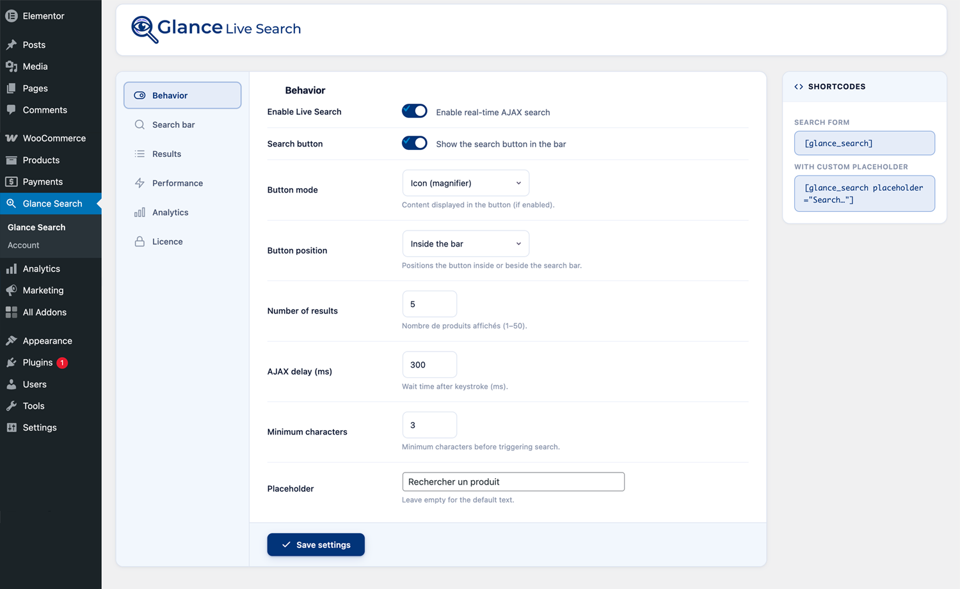Click the Performance lightning icon
The width and height of the screenshot is (960, 589).
(x=140, y=182)
